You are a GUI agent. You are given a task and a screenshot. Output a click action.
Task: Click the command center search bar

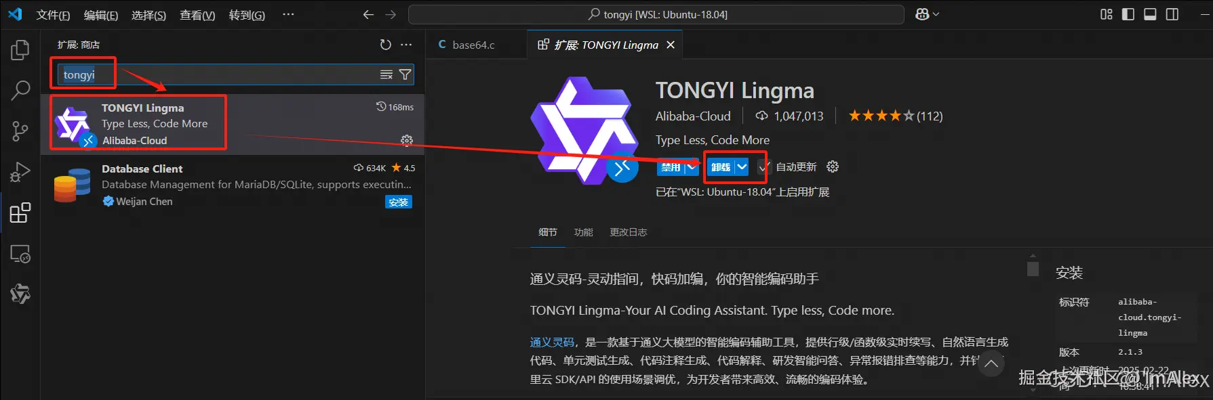coord(656,14)
